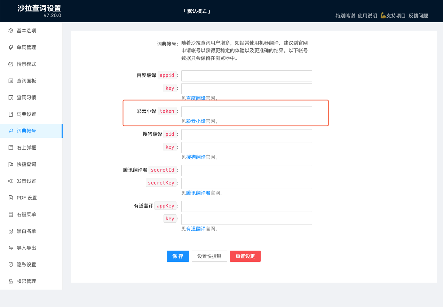The height and width of the screenshot is (307, 443).
Task: Open the 搜狗翻译 official site link
Action: pyautogui.click(x=196, y=157)
